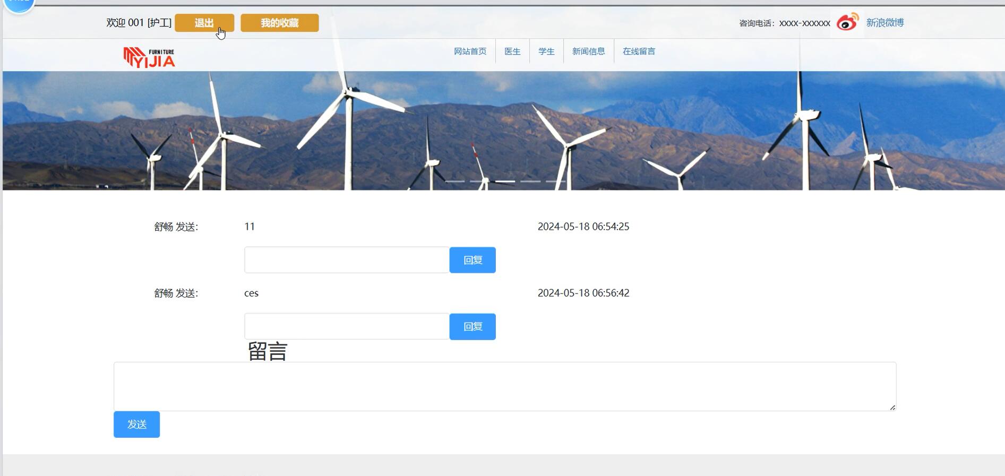Click the Sina Weibo logo icon
The width and height of the screenshot is (1005, 476).
847,22
